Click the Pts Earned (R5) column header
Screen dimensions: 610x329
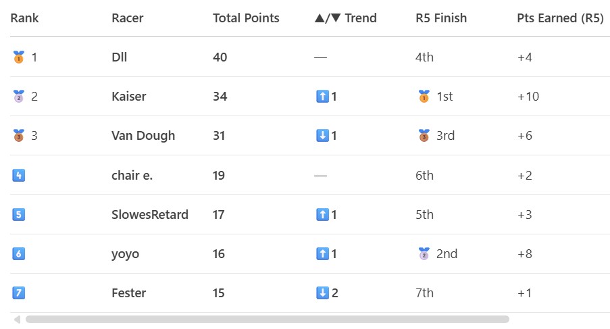pos(560,18)
